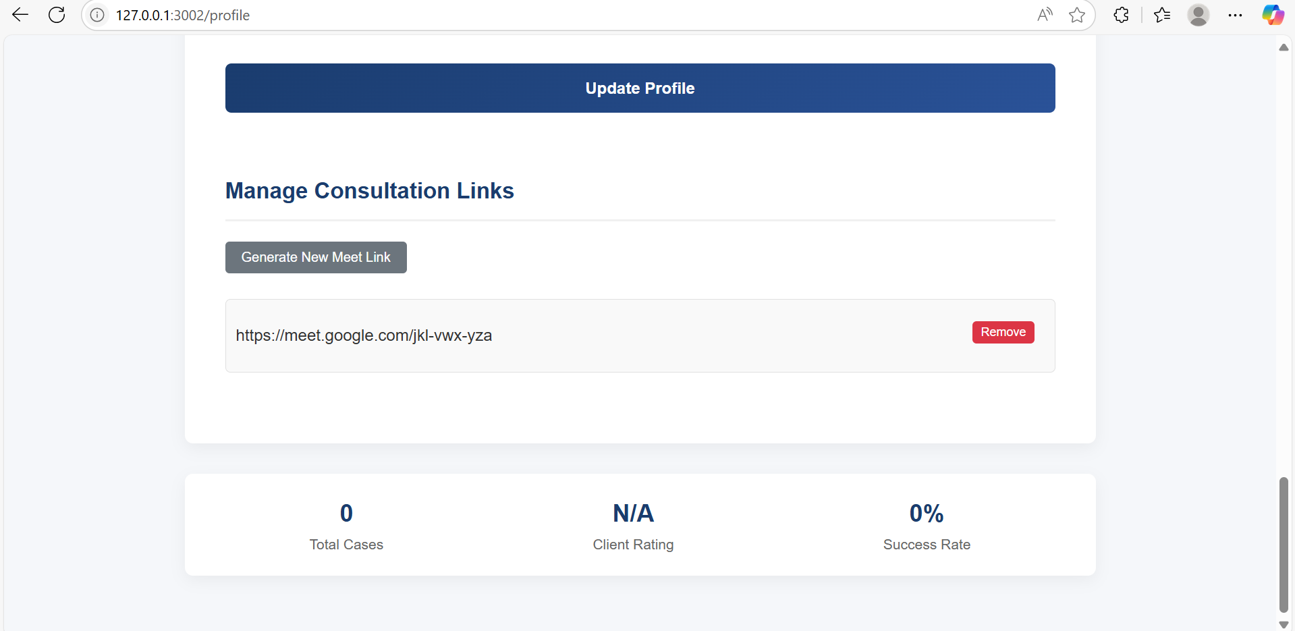
Task: Generate a new Meet link
Action: tap(316, 257)
